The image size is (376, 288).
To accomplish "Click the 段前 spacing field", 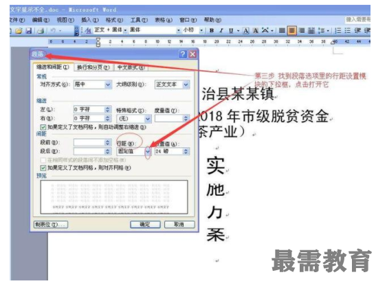I will [89, 142].
